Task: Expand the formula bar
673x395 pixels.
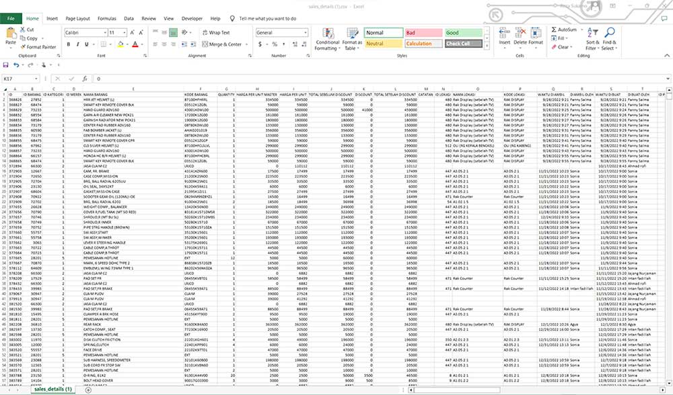Action: (668, 79)
